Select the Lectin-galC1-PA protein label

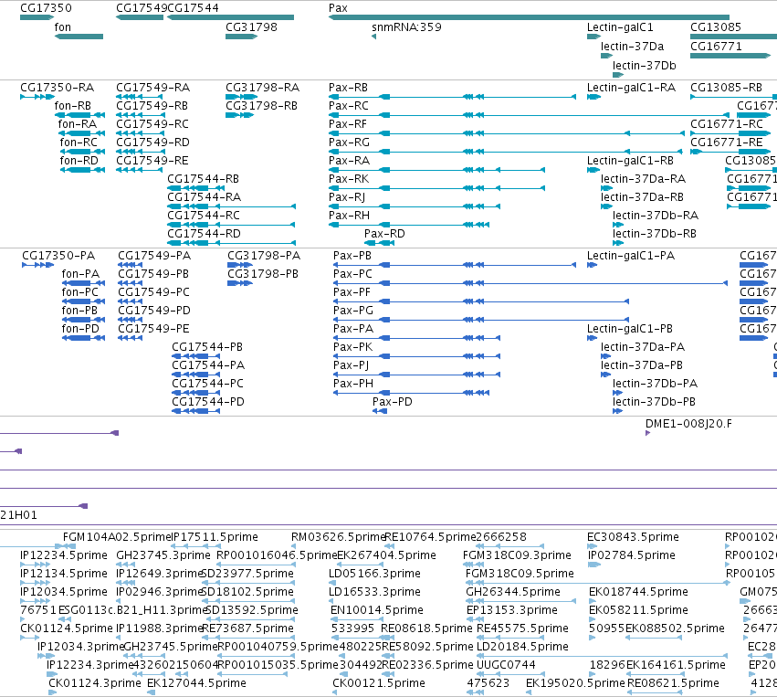[x=631, y=256]
